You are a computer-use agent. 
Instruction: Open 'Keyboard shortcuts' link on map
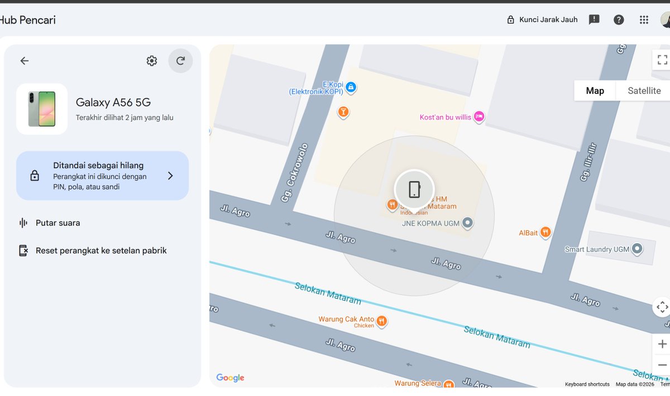(587, 384)
